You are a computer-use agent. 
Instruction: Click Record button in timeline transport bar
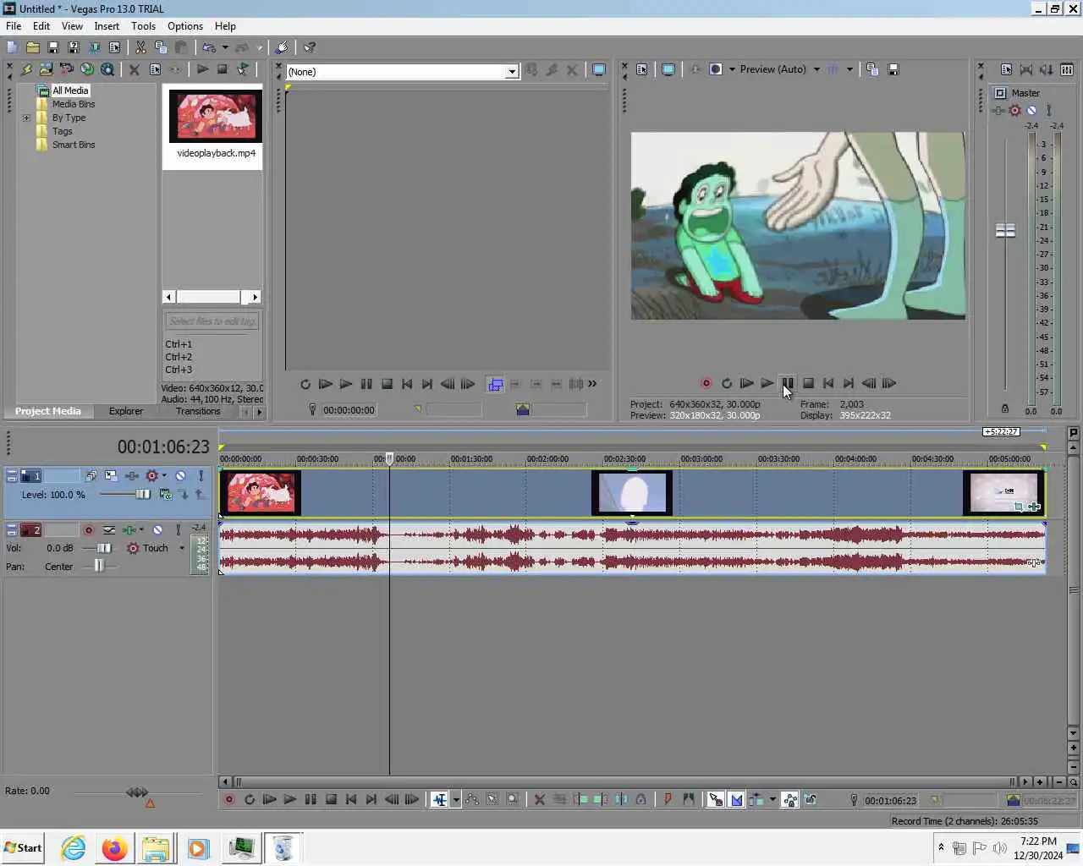228,799
